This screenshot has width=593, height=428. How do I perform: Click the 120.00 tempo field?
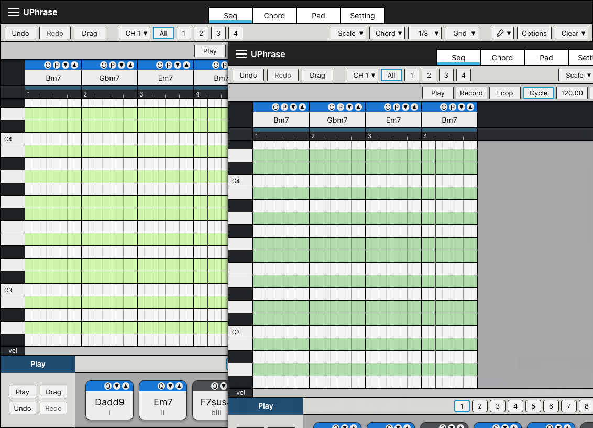pyautogui.click(x=572, y=93)
